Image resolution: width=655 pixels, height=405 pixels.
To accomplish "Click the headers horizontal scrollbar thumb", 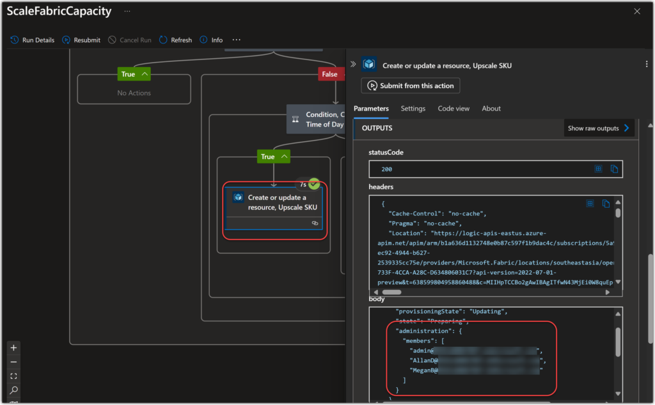I will (392, 293).
